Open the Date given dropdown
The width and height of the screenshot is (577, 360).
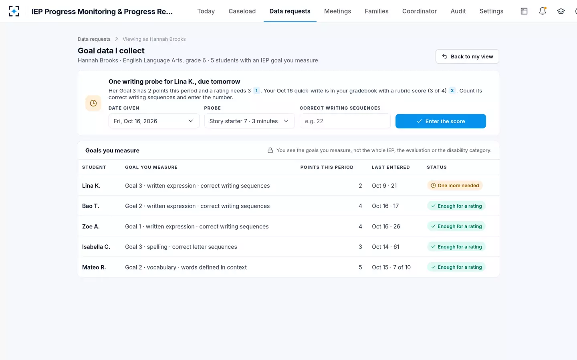pos(154,121)
